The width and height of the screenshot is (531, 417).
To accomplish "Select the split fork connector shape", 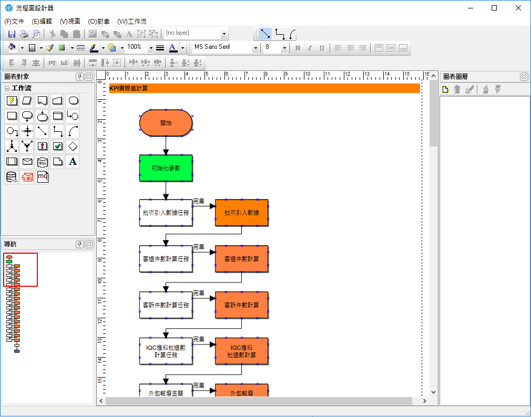I will (x=12, y=147).
